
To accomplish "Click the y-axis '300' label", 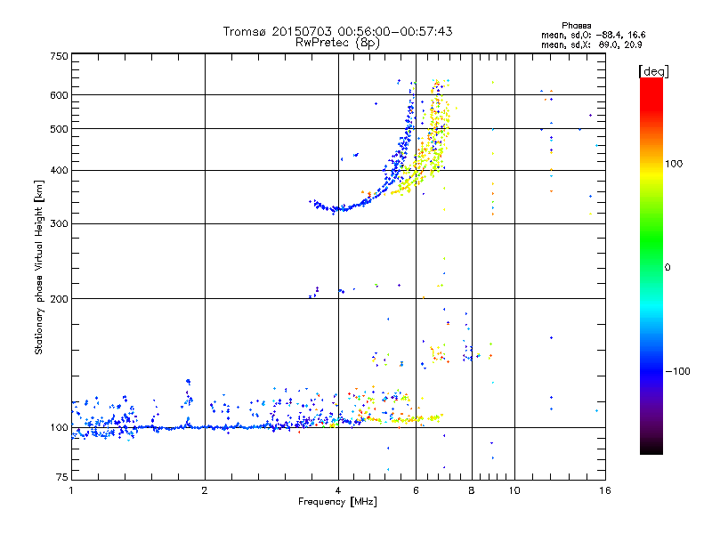I will coord(59,224).
